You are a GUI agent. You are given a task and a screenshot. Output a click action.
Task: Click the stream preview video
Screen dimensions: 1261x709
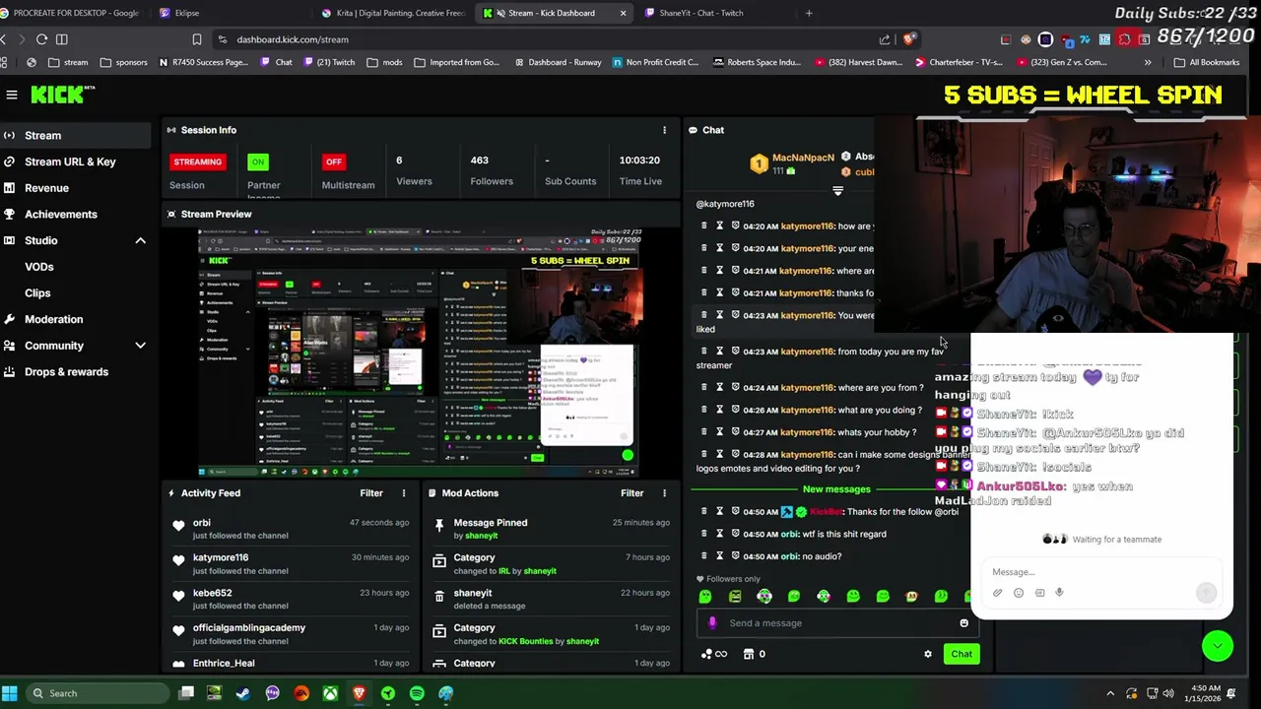click(x=420, y=353)
